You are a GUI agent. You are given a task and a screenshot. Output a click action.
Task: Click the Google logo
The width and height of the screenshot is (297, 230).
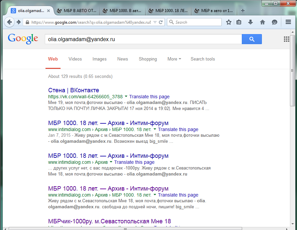(23, 39)
